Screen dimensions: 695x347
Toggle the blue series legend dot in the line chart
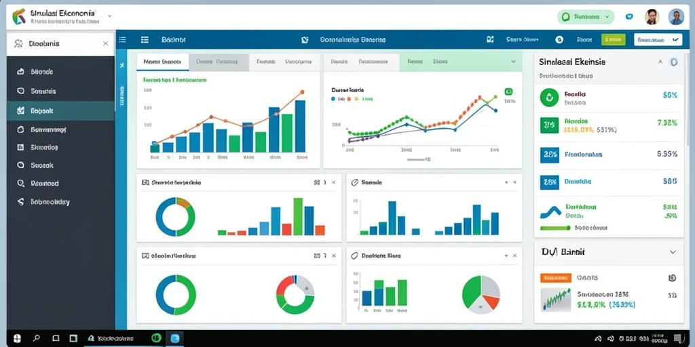click(x=333, y=99)
